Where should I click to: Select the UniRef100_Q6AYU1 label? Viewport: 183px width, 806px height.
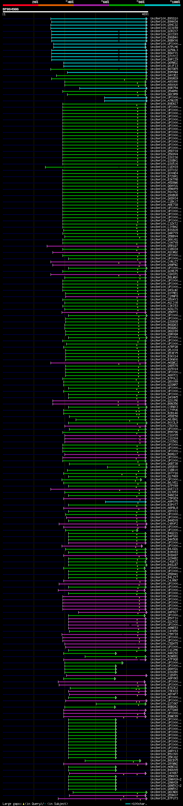coord(164,186)
